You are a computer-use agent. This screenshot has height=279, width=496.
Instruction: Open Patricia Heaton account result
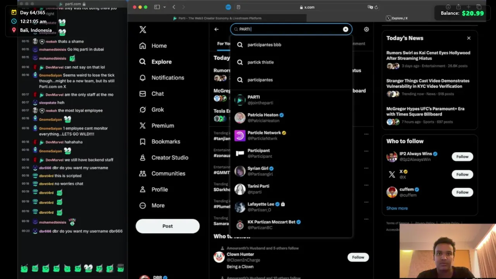(x=291, y=118)
